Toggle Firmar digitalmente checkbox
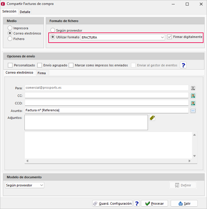Image resolution: width=207 pixels, height=209 pixels. (x=169, y=37)
